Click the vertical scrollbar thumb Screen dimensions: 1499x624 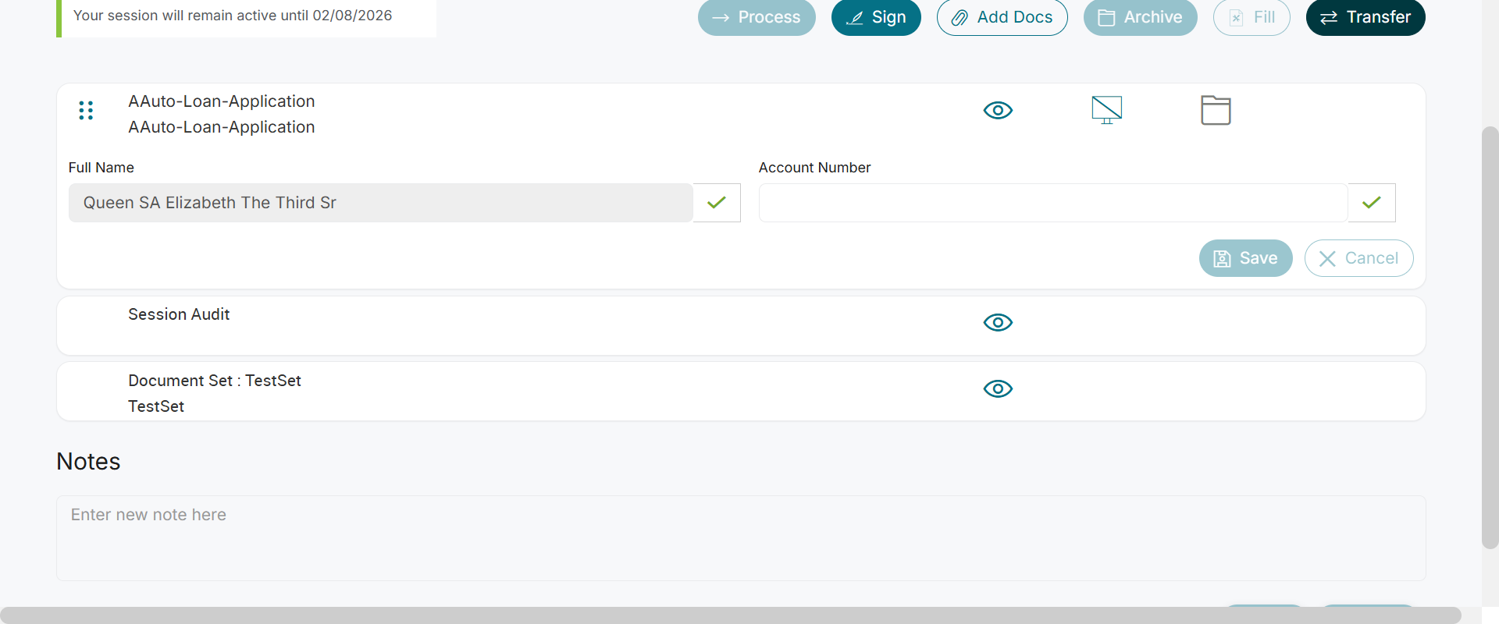(x=1490, y=337)
